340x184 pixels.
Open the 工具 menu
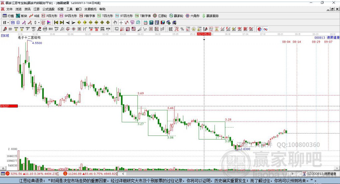click(x=69, y=9)
